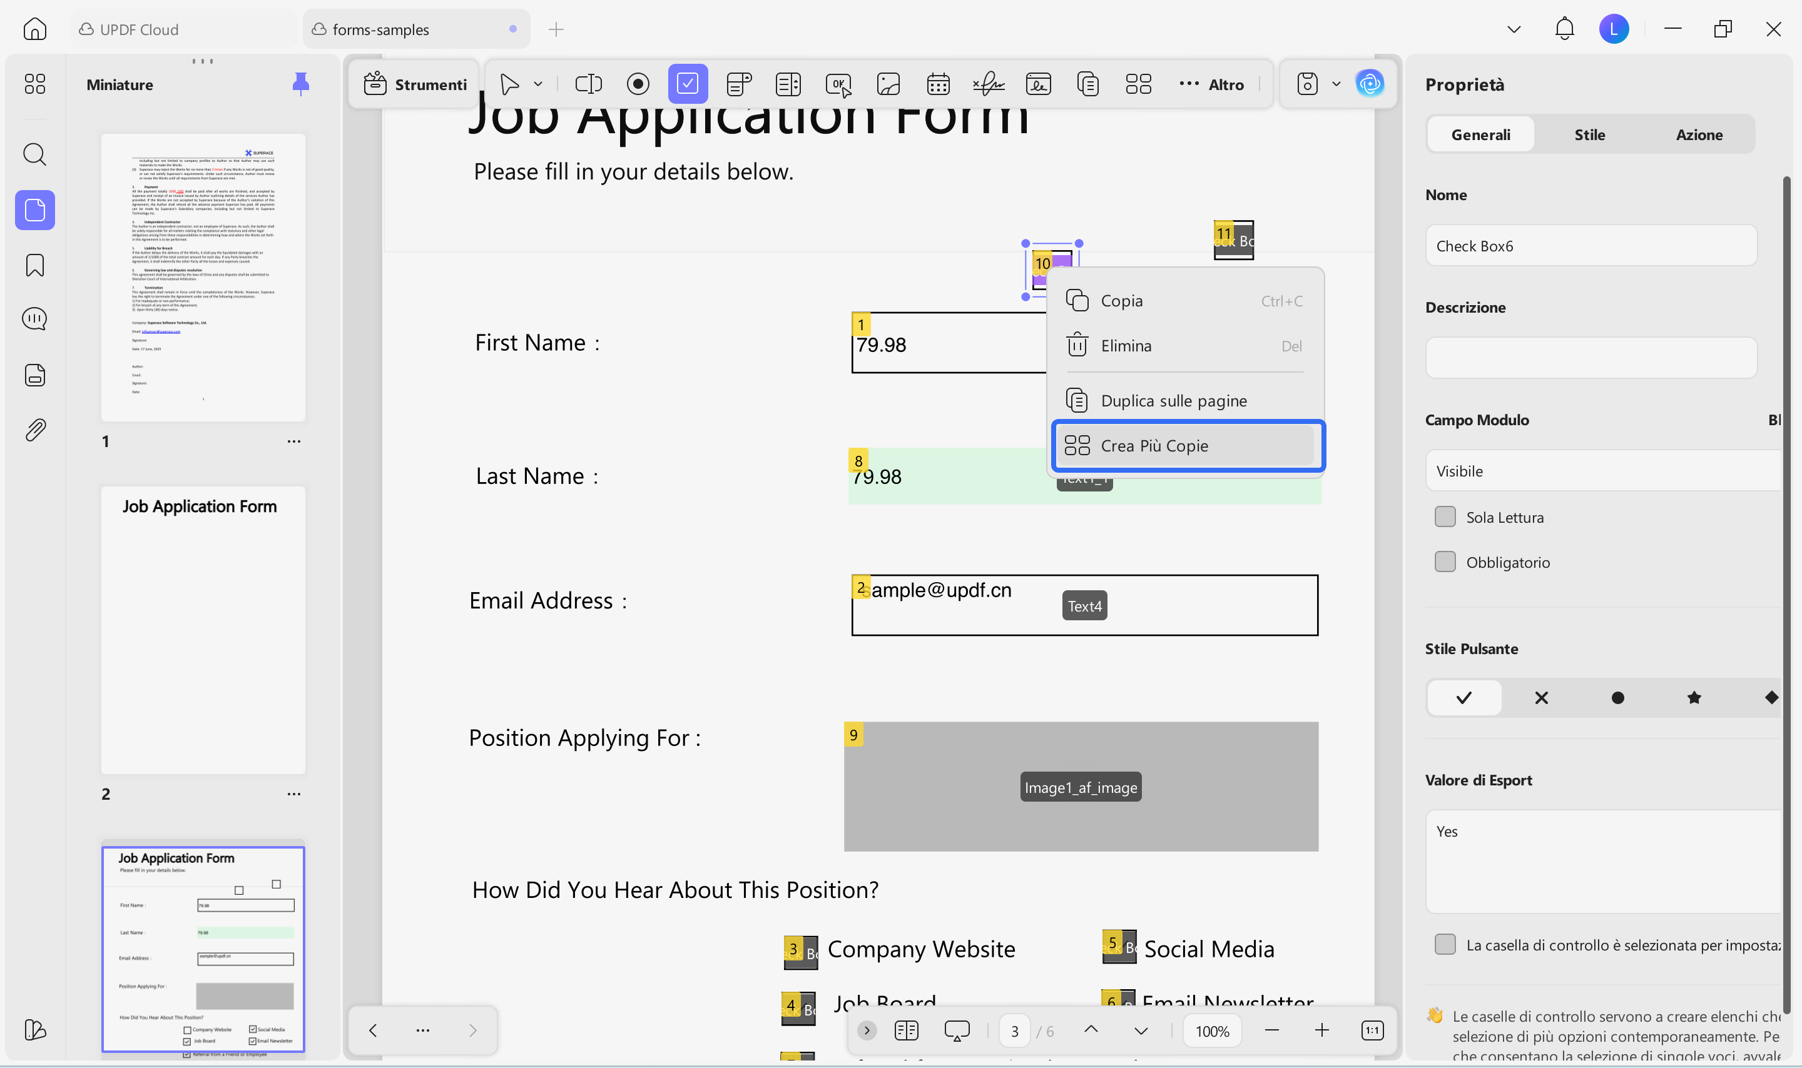Image resolution: width=1802 pixels, height=1068 pixels.
Task: Switch to the Stile tab
Action: [1590, 134]
